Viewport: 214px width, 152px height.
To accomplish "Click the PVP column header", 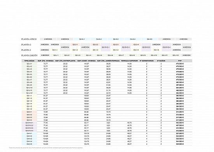I will tap(180, 61).
